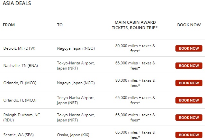
Task: Select the Osaka, Japan (KIX) destination
Action: [x=75, y=135]
